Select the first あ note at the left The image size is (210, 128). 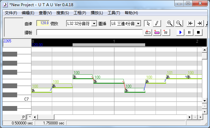pyautogui.click(x=41, y=90)
